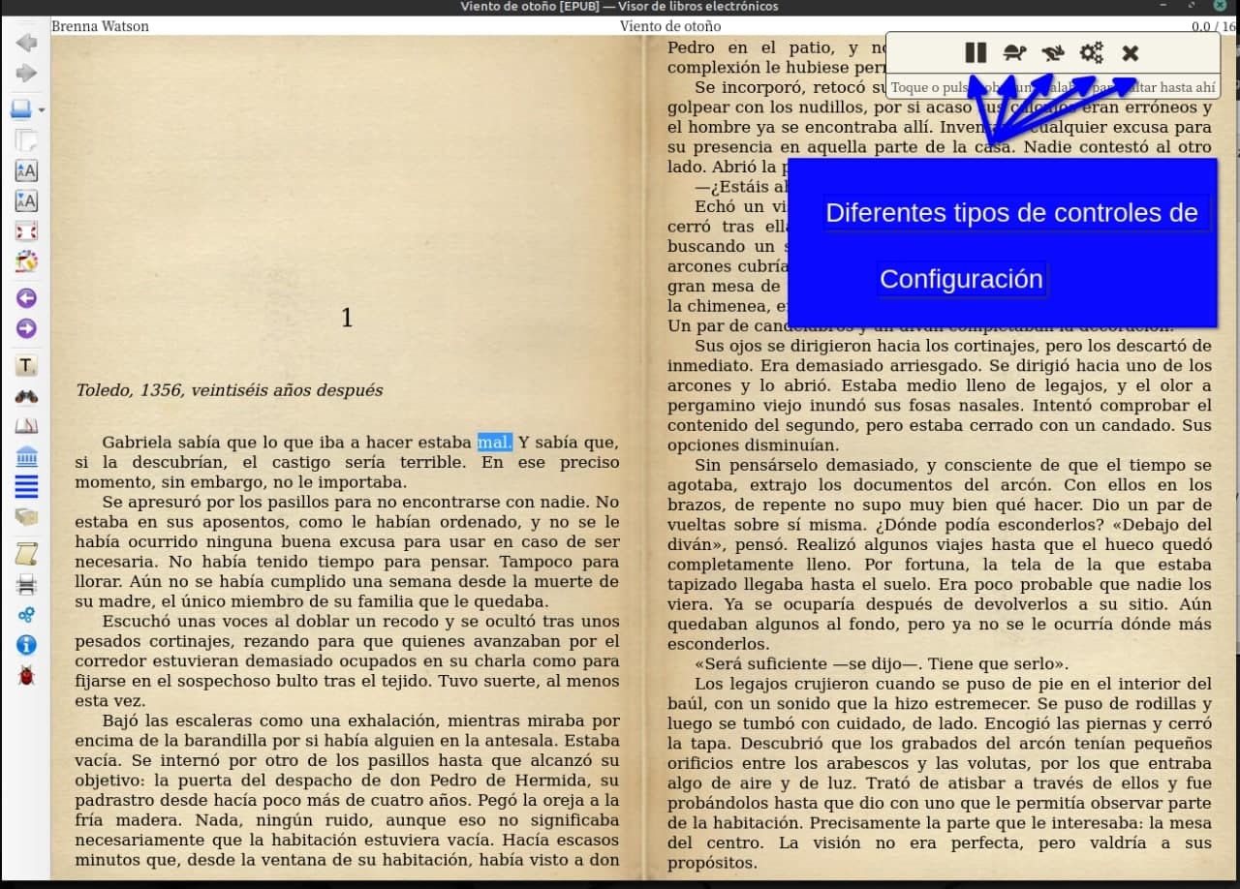This screenshot has width=1240, height=889.
Task: Open an e-book with the blue book icon
Action: click(21, 108)
